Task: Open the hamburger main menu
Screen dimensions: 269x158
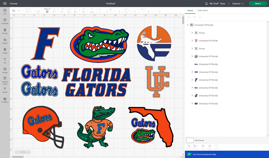Action: coord(5,3)
